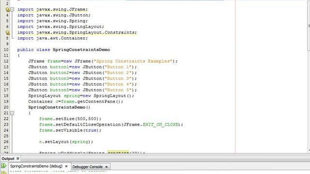Click line number 4 in the gutter

coord(7,15)
